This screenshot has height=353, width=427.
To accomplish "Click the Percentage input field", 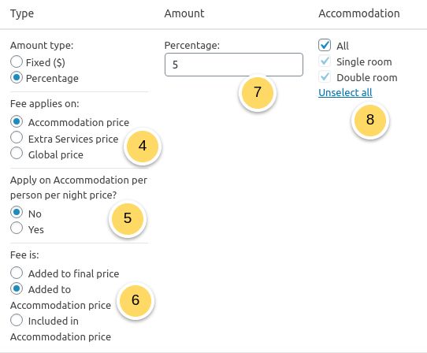I will tap(234, 65).
